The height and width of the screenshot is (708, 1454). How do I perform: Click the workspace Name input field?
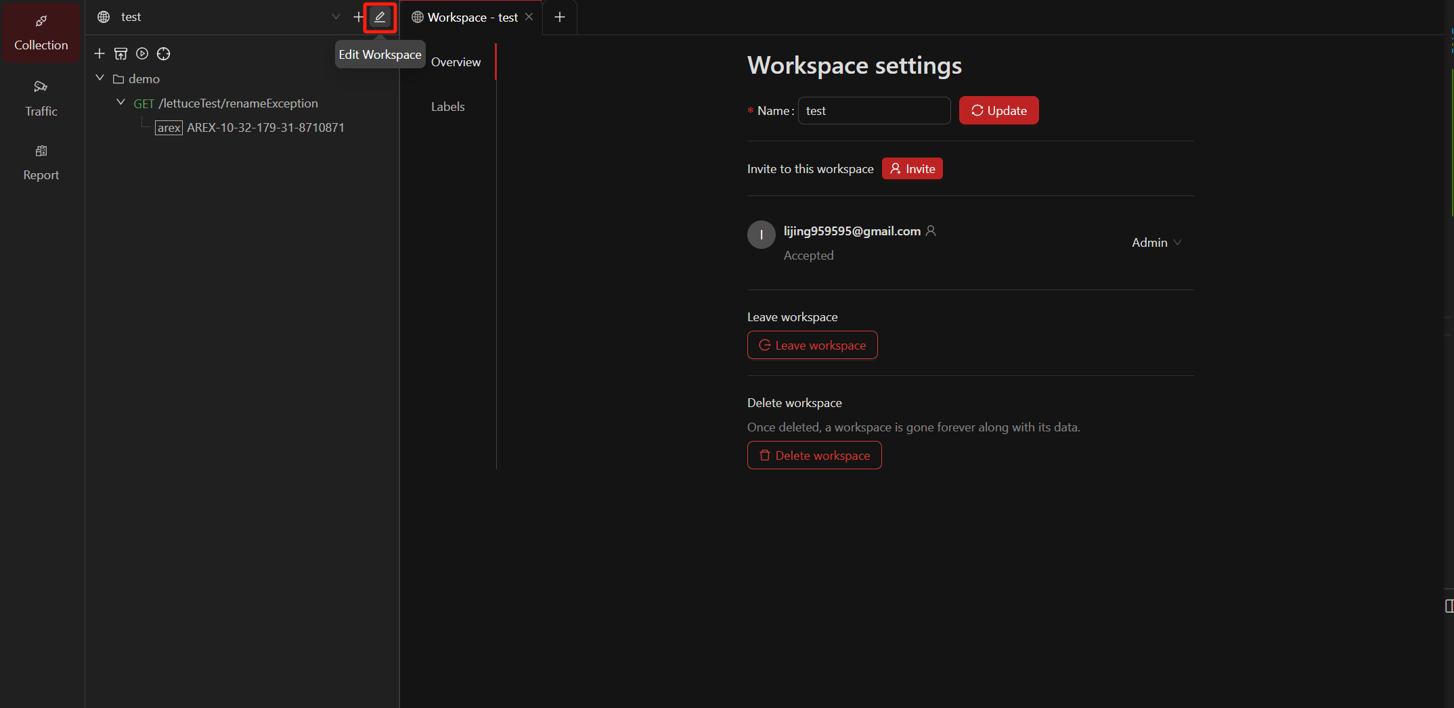pyautogui.click(x=874, y=111)
